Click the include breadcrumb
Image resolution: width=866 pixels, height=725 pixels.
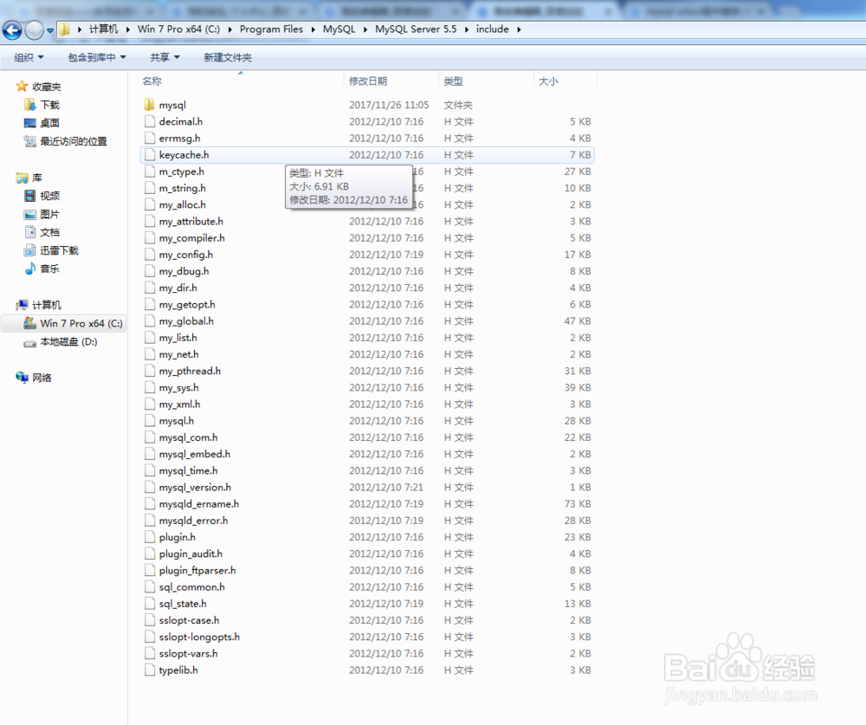tap(493, 29)
